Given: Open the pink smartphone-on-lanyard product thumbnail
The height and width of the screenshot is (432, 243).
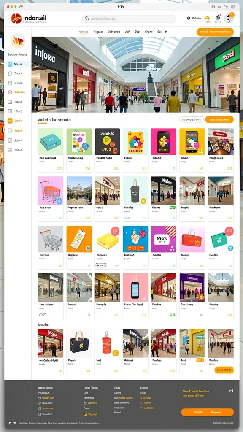Looking at the screenshot, I should click(135, 287).
